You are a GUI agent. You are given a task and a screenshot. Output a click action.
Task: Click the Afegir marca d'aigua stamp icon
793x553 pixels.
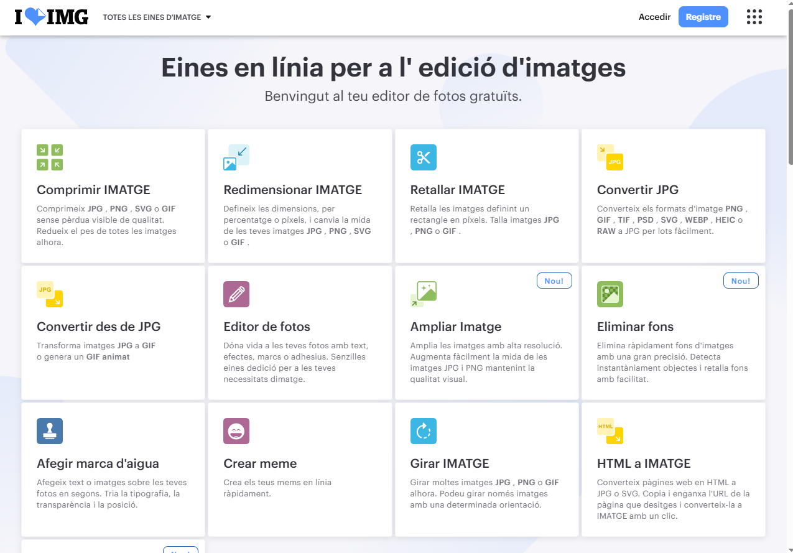[x=50, y=430]
